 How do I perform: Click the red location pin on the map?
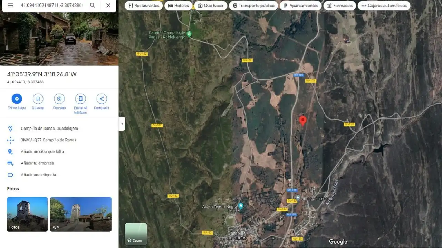point(303,121)
